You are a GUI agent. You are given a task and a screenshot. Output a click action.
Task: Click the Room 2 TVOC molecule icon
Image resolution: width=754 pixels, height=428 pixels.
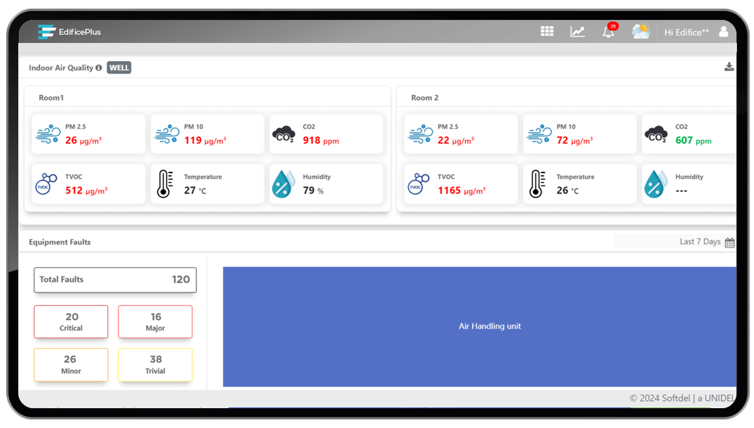click(x=419, y=184)
